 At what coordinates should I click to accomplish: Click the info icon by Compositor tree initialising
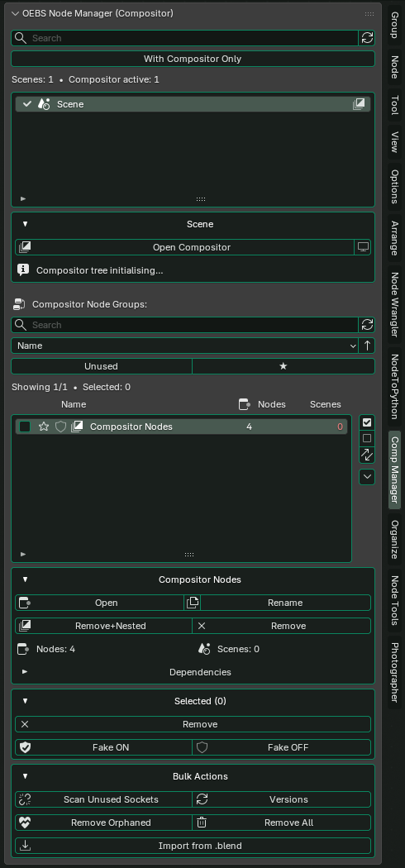[23, 270]
